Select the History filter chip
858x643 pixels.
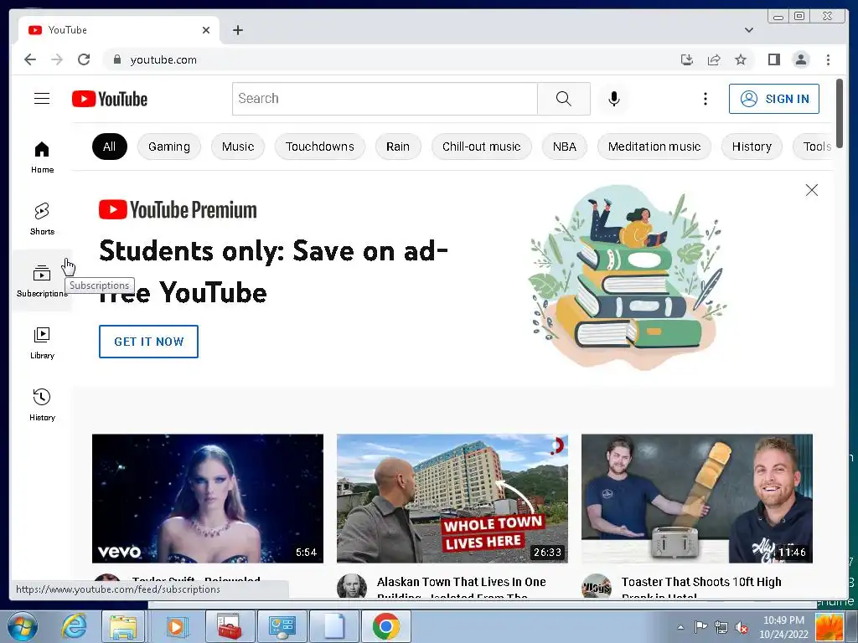752,147
